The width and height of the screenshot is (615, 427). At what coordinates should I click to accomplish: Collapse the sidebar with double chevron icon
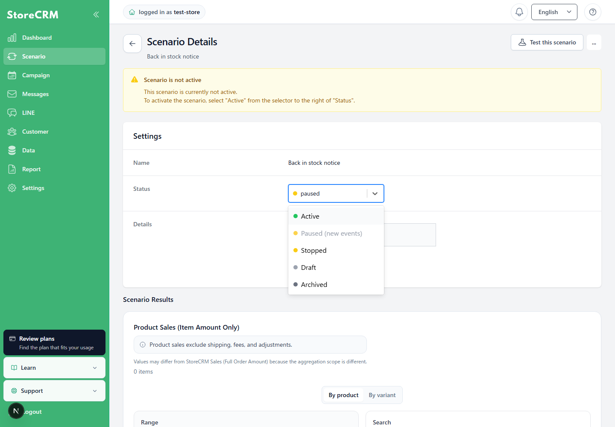[x=96, y=15]
